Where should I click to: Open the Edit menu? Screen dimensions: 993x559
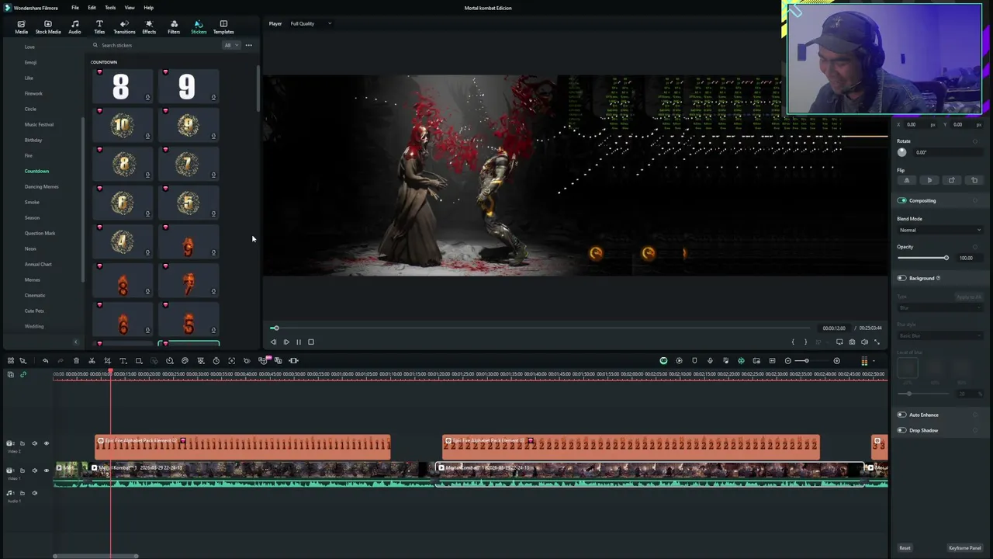tap(92, 8)
